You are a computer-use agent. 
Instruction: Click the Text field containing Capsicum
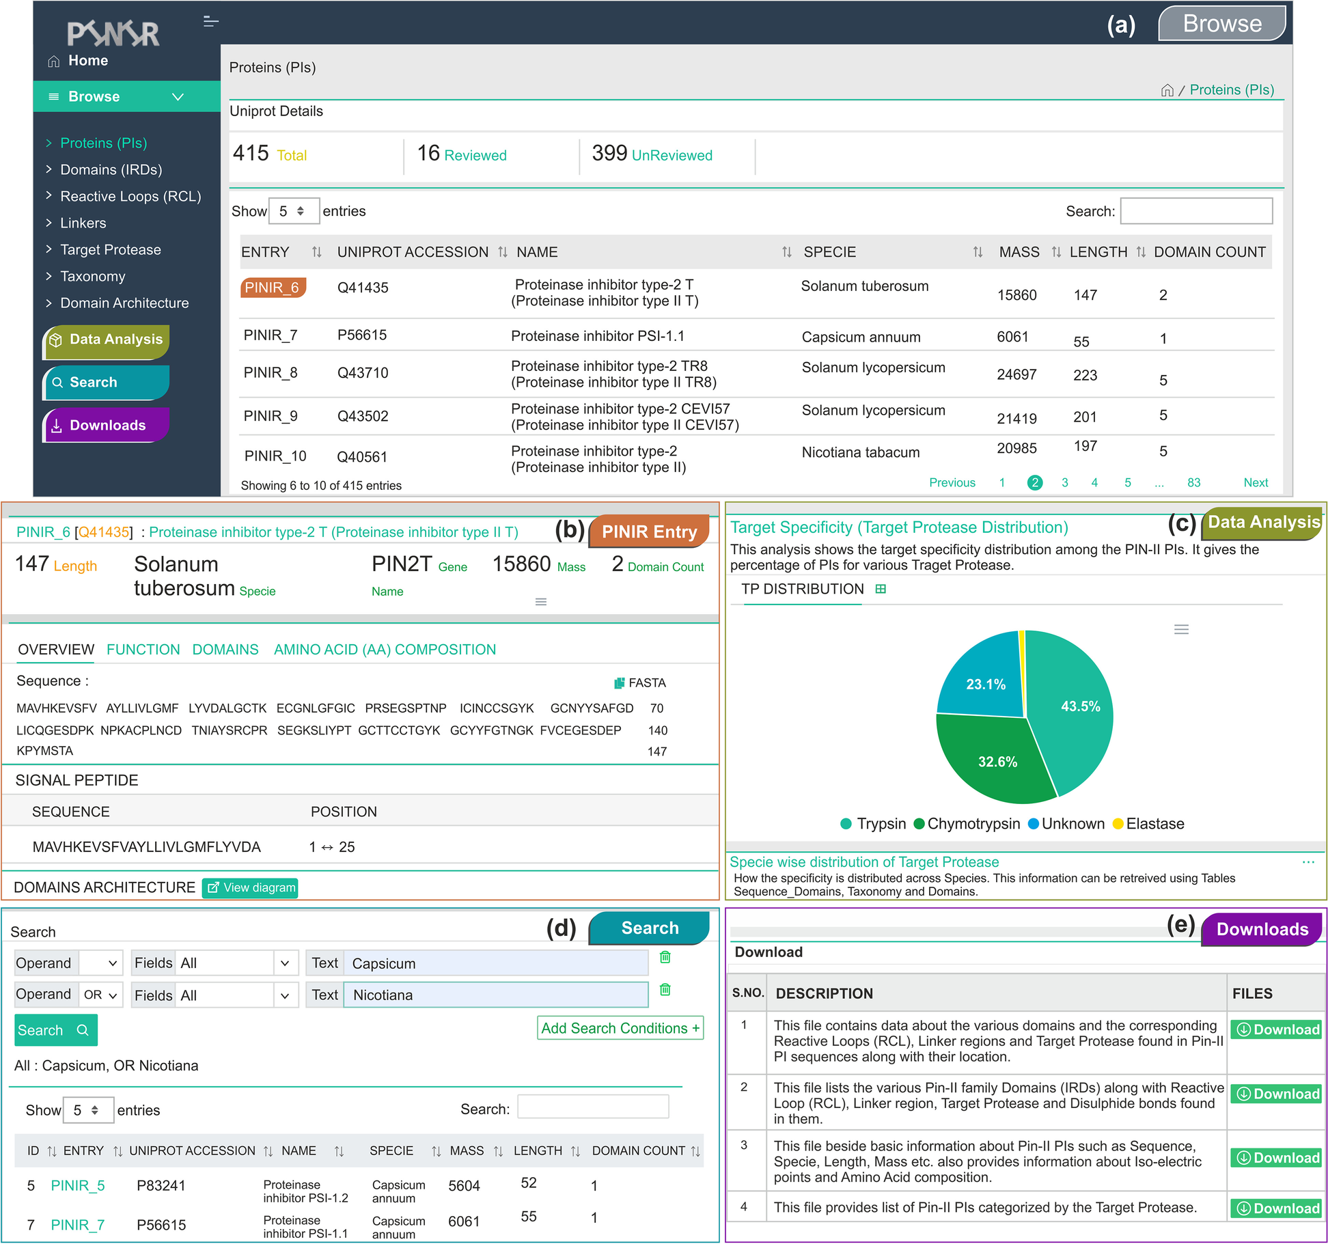(495, 963)
